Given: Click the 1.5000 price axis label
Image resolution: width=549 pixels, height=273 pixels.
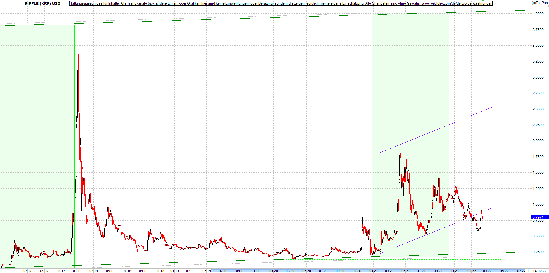Looking at the screenshot, I should (538, 173).
